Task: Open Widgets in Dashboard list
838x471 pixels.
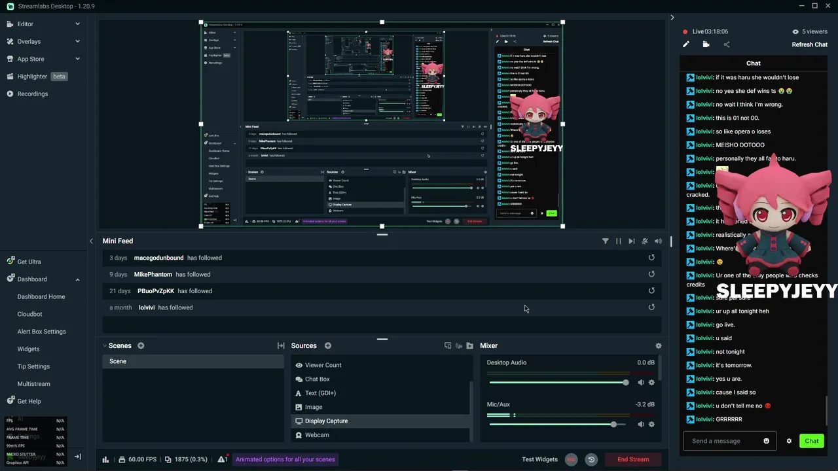Action: click(x=28, y=349)
